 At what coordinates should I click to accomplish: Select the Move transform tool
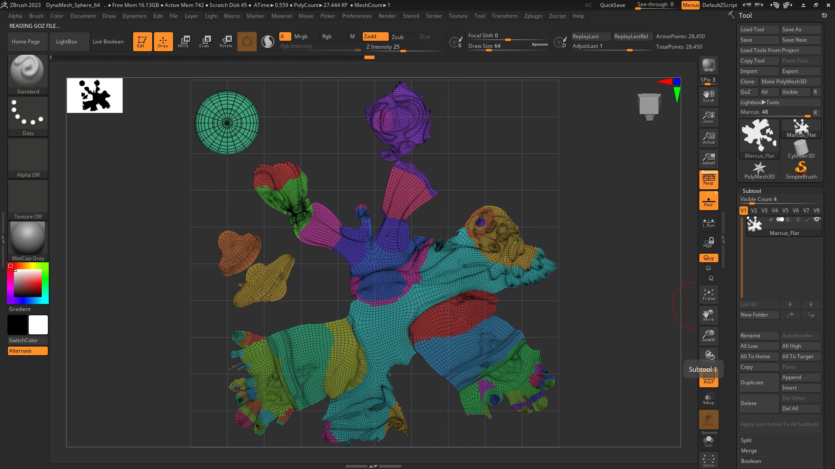pos(184,42)
